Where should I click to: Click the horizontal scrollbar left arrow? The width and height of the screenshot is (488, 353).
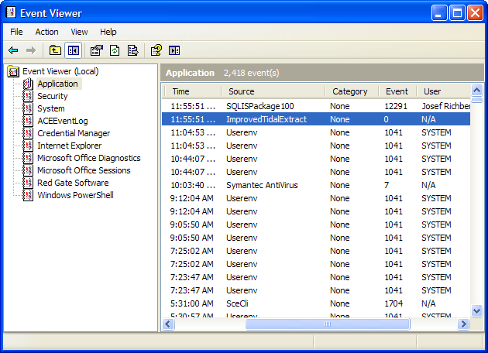point(168,324)
